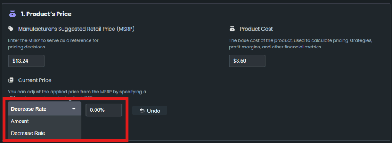Choose Decrease Rate from the open list
Screen dimensions: 392x143
tap(44, 133)
